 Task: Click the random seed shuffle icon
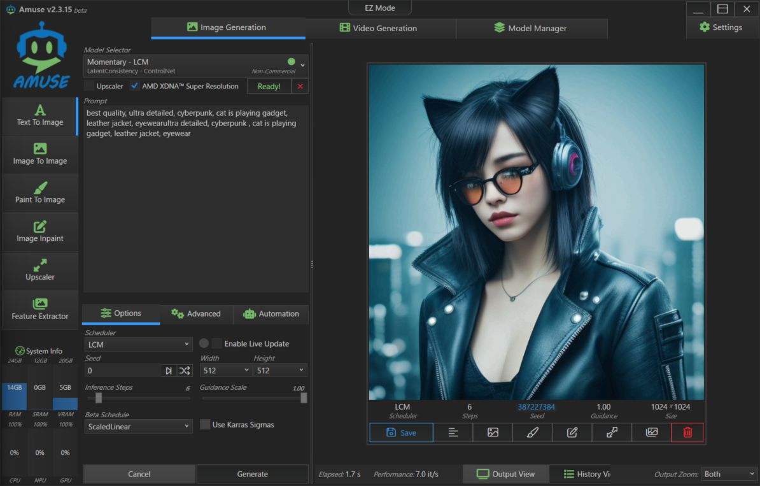click(185, 371)
